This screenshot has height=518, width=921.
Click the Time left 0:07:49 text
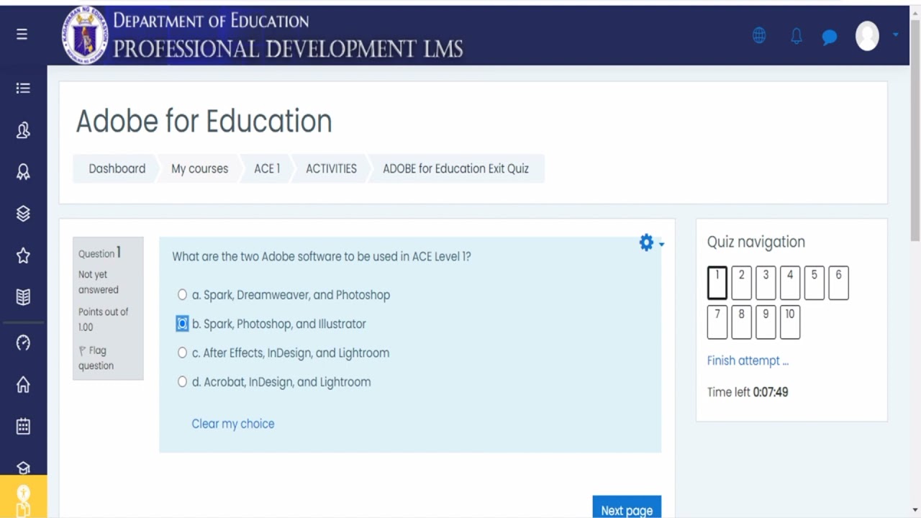[748, 392]
